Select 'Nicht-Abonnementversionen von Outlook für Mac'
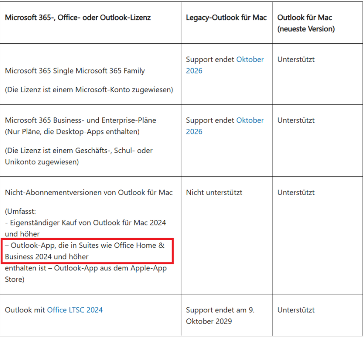 (x=89, y=193)
